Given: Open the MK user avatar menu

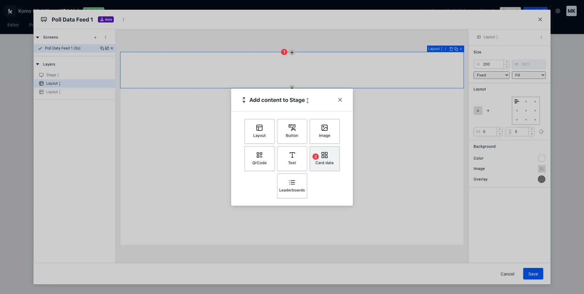Looking at the screenshot, I should [571, 11].
